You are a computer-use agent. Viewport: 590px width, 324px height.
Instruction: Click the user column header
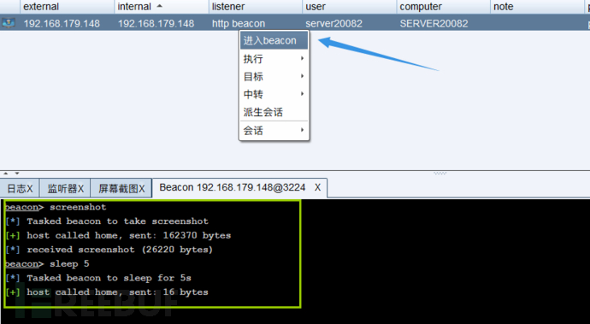coord(350,7)
